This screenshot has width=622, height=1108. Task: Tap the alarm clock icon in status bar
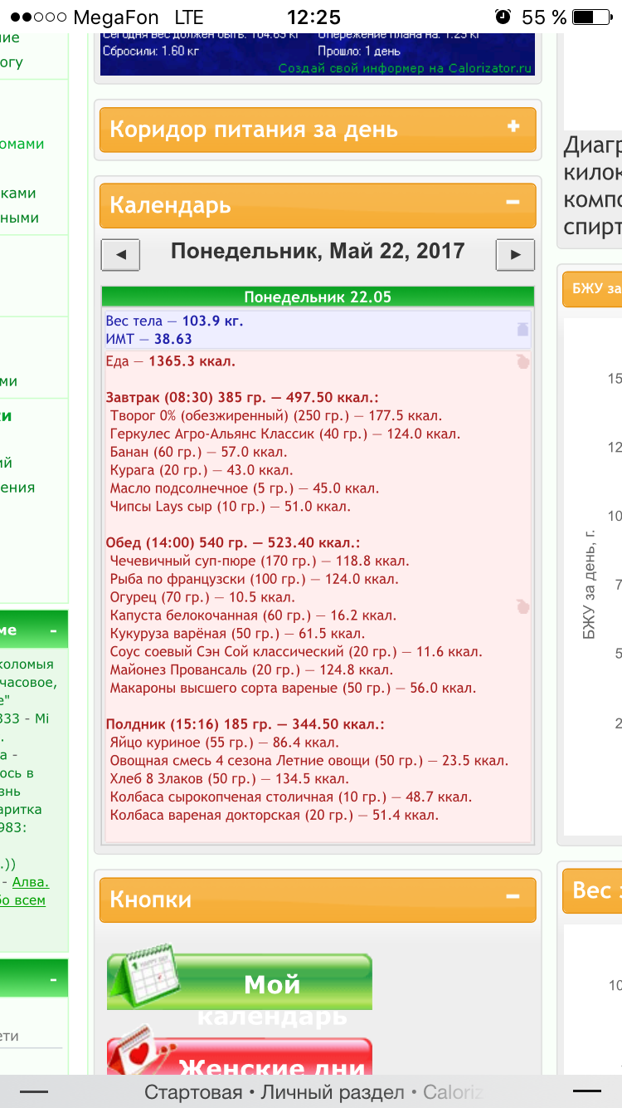coord(503,17)
